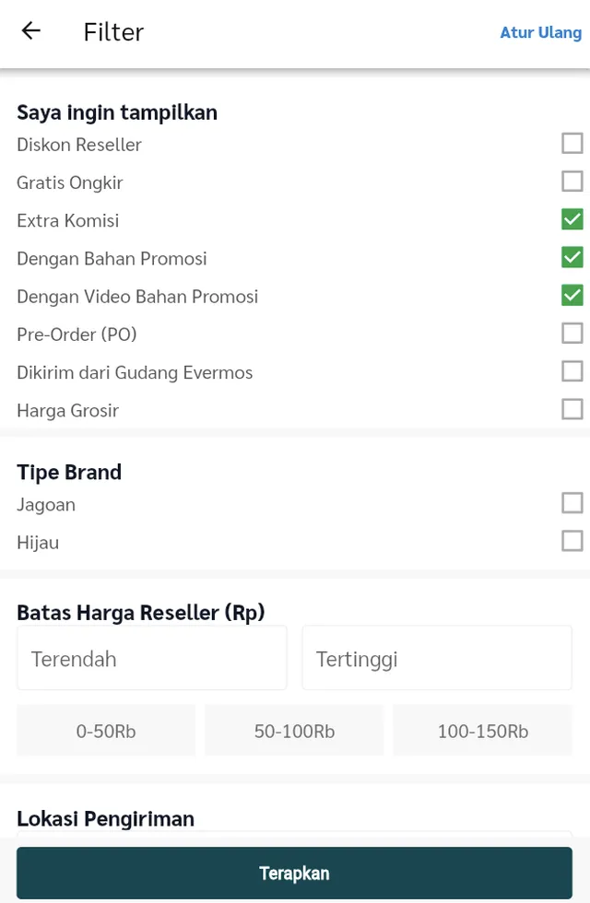Tap the back arrow icon
Screen dimensions: 590x903
pos(31,31)
